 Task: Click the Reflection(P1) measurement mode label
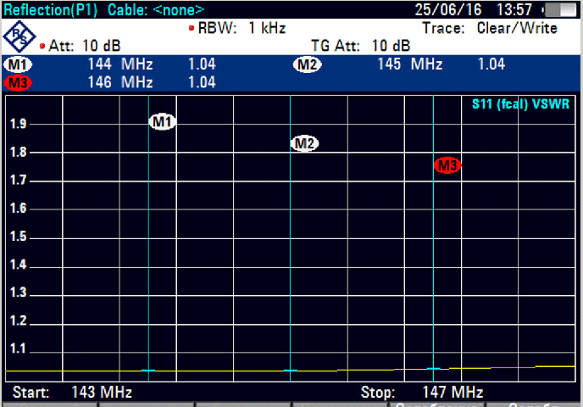pos(51,10)
